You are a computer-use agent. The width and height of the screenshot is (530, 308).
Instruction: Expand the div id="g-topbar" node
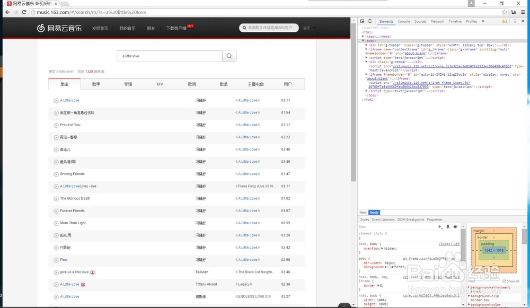[x=366, y=45]
